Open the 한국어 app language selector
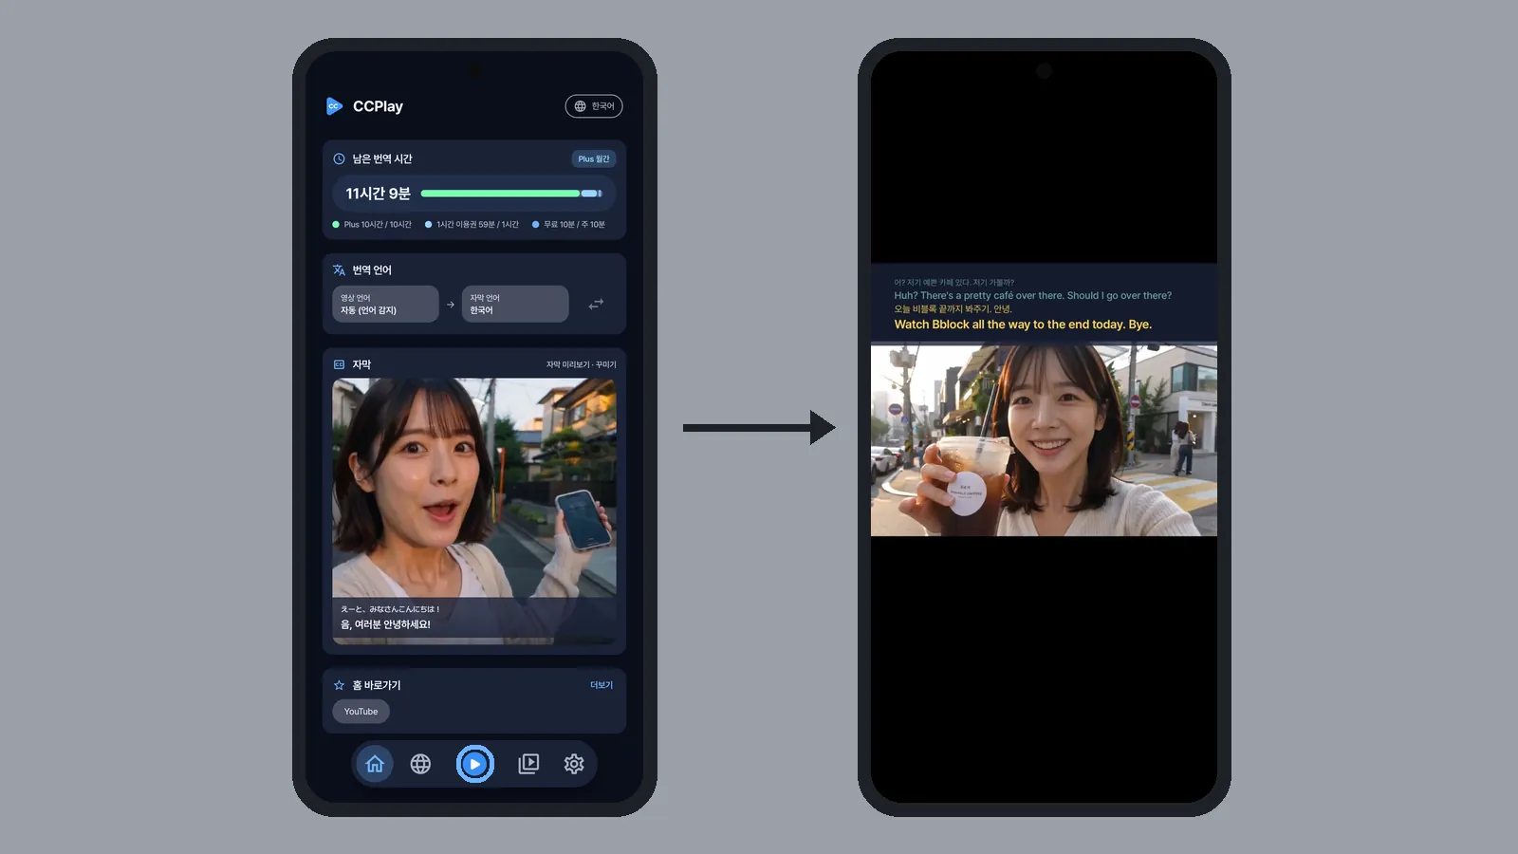1518x854 pixels. tap(594, 106)
